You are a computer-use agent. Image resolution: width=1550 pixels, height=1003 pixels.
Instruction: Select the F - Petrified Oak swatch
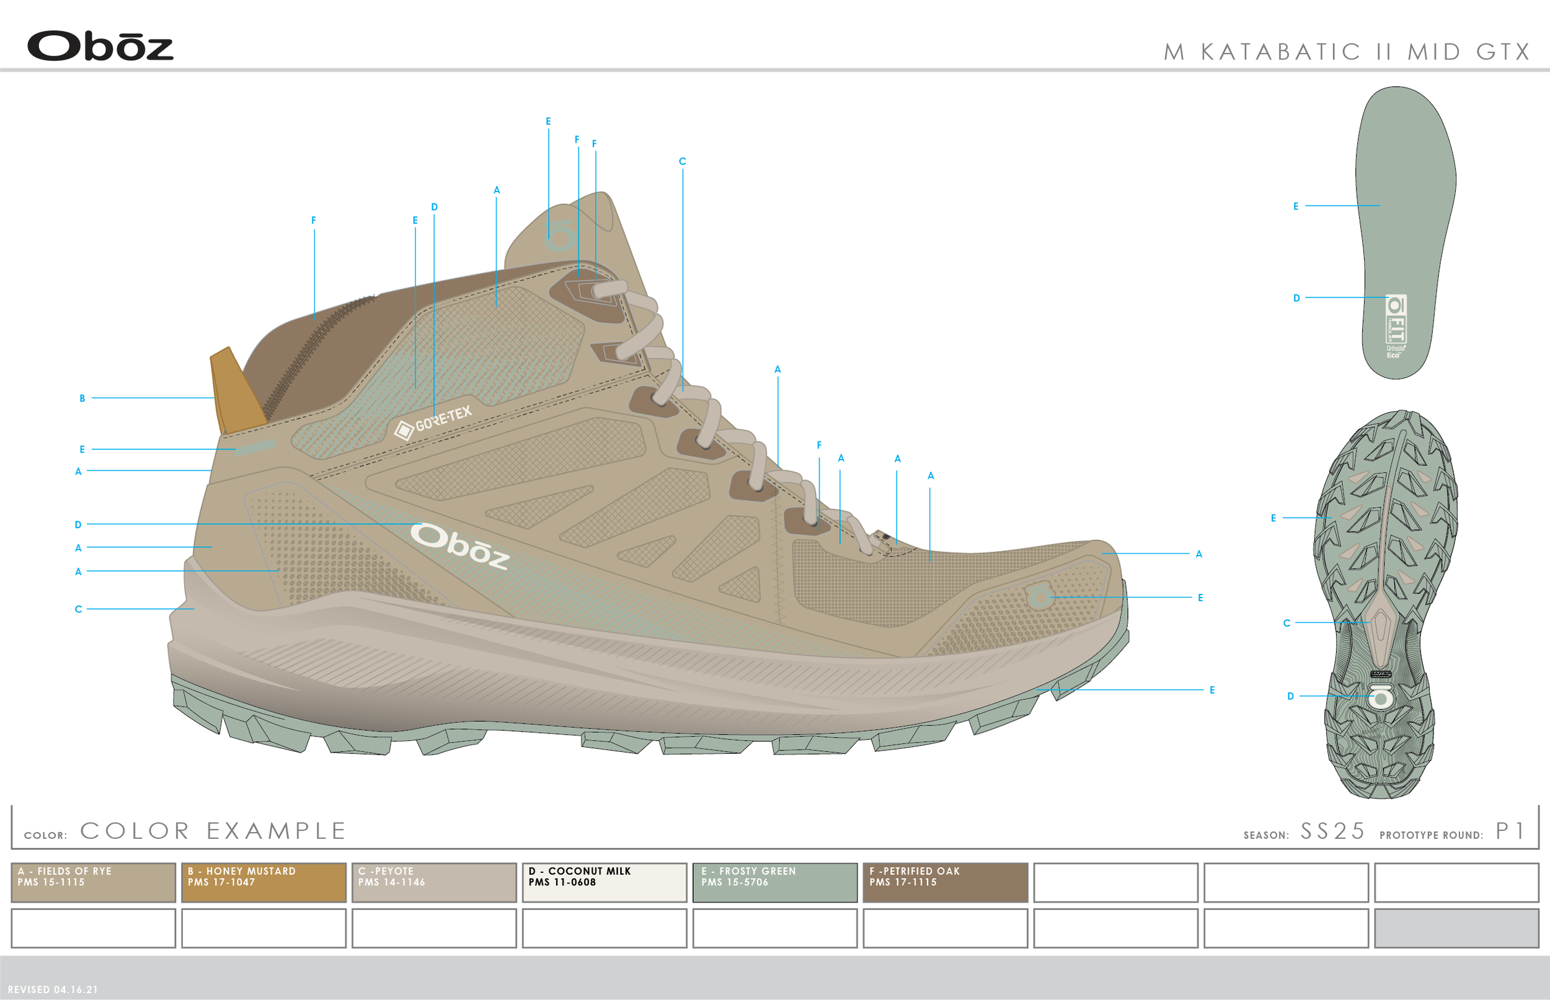[946, 884]
